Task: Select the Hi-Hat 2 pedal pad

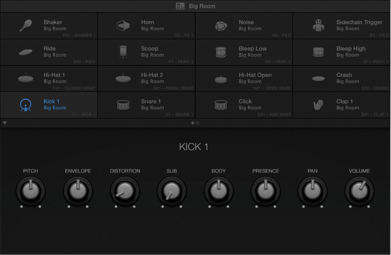Action: pos(146,78)
